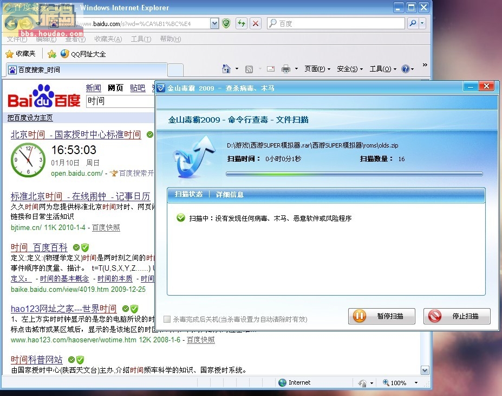Click the Favorites star 收藏夹 button
Screen dimensions: 502x396
coord(21,54)
